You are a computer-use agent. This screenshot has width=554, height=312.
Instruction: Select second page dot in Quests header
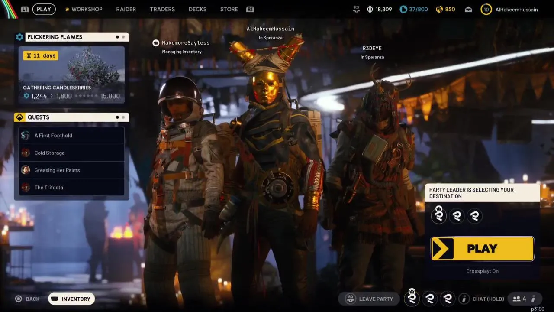[x=123, y=117]
